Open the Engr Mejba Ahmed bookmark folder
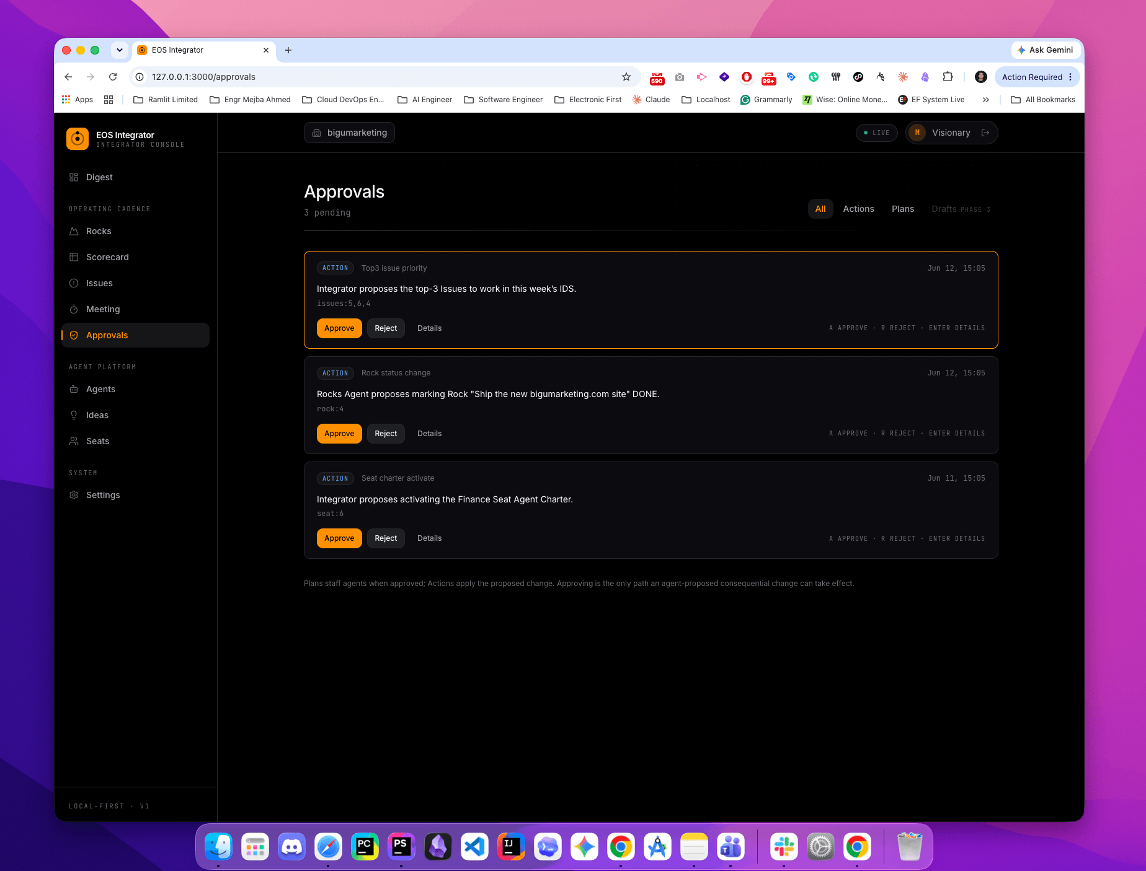Image resolution: width=1146 pixels, height=871 pixels. (x=250, y=100)
